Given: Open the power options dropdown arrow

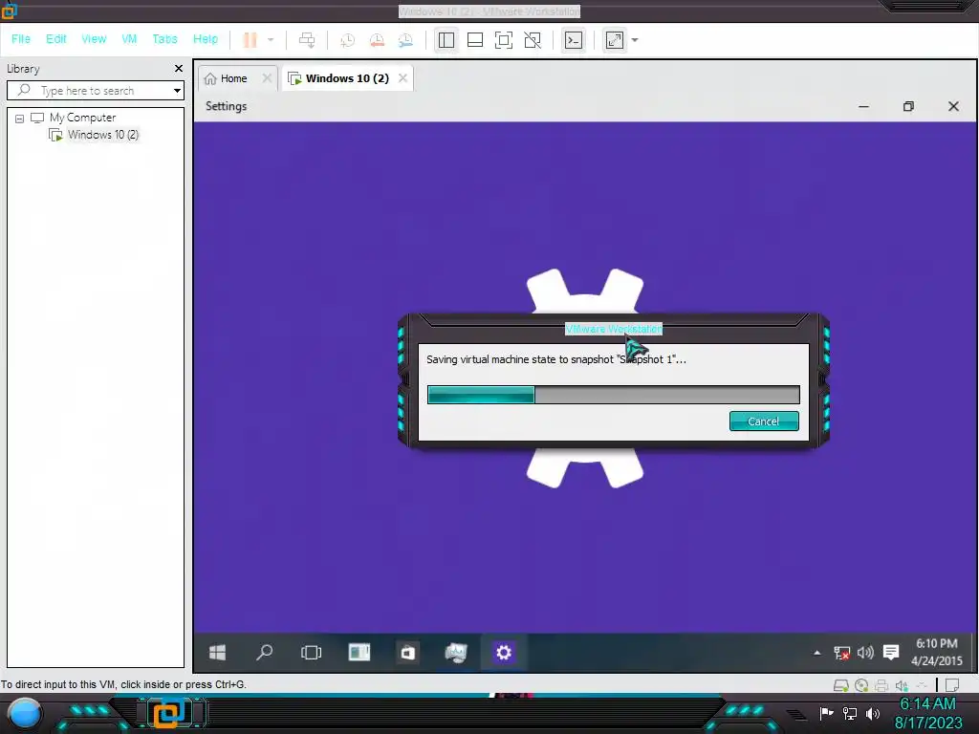Looking at the screenshot, I should [x=271, y=40].
